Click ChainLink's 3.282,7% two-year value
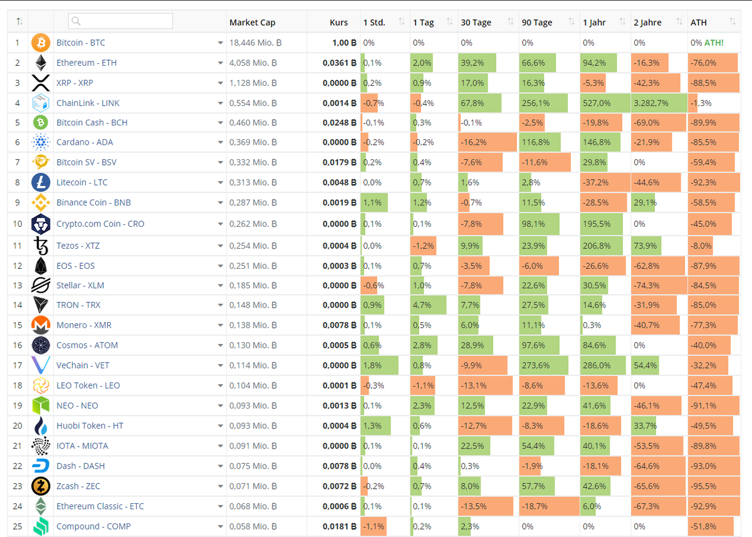Image resolution: width=752 pixels, height=537 pixels. coord(651,103)
